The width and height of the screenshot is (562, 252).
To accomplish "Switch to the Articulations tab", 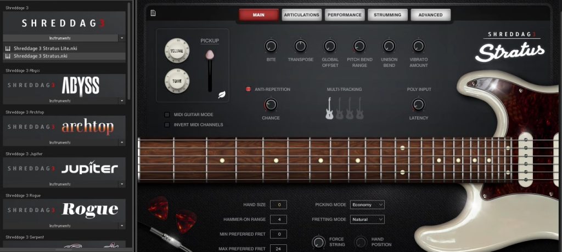I will pyautogui.click(x=302, y=15).
